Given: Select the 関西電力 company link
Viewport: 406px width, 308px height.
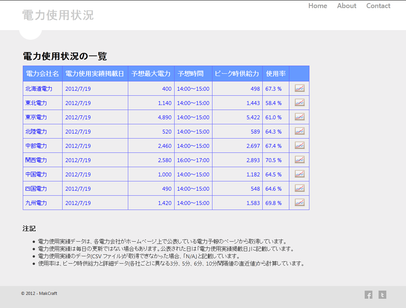Looking at the screenshot, I should pyautogui.click(x=36, y=160).
